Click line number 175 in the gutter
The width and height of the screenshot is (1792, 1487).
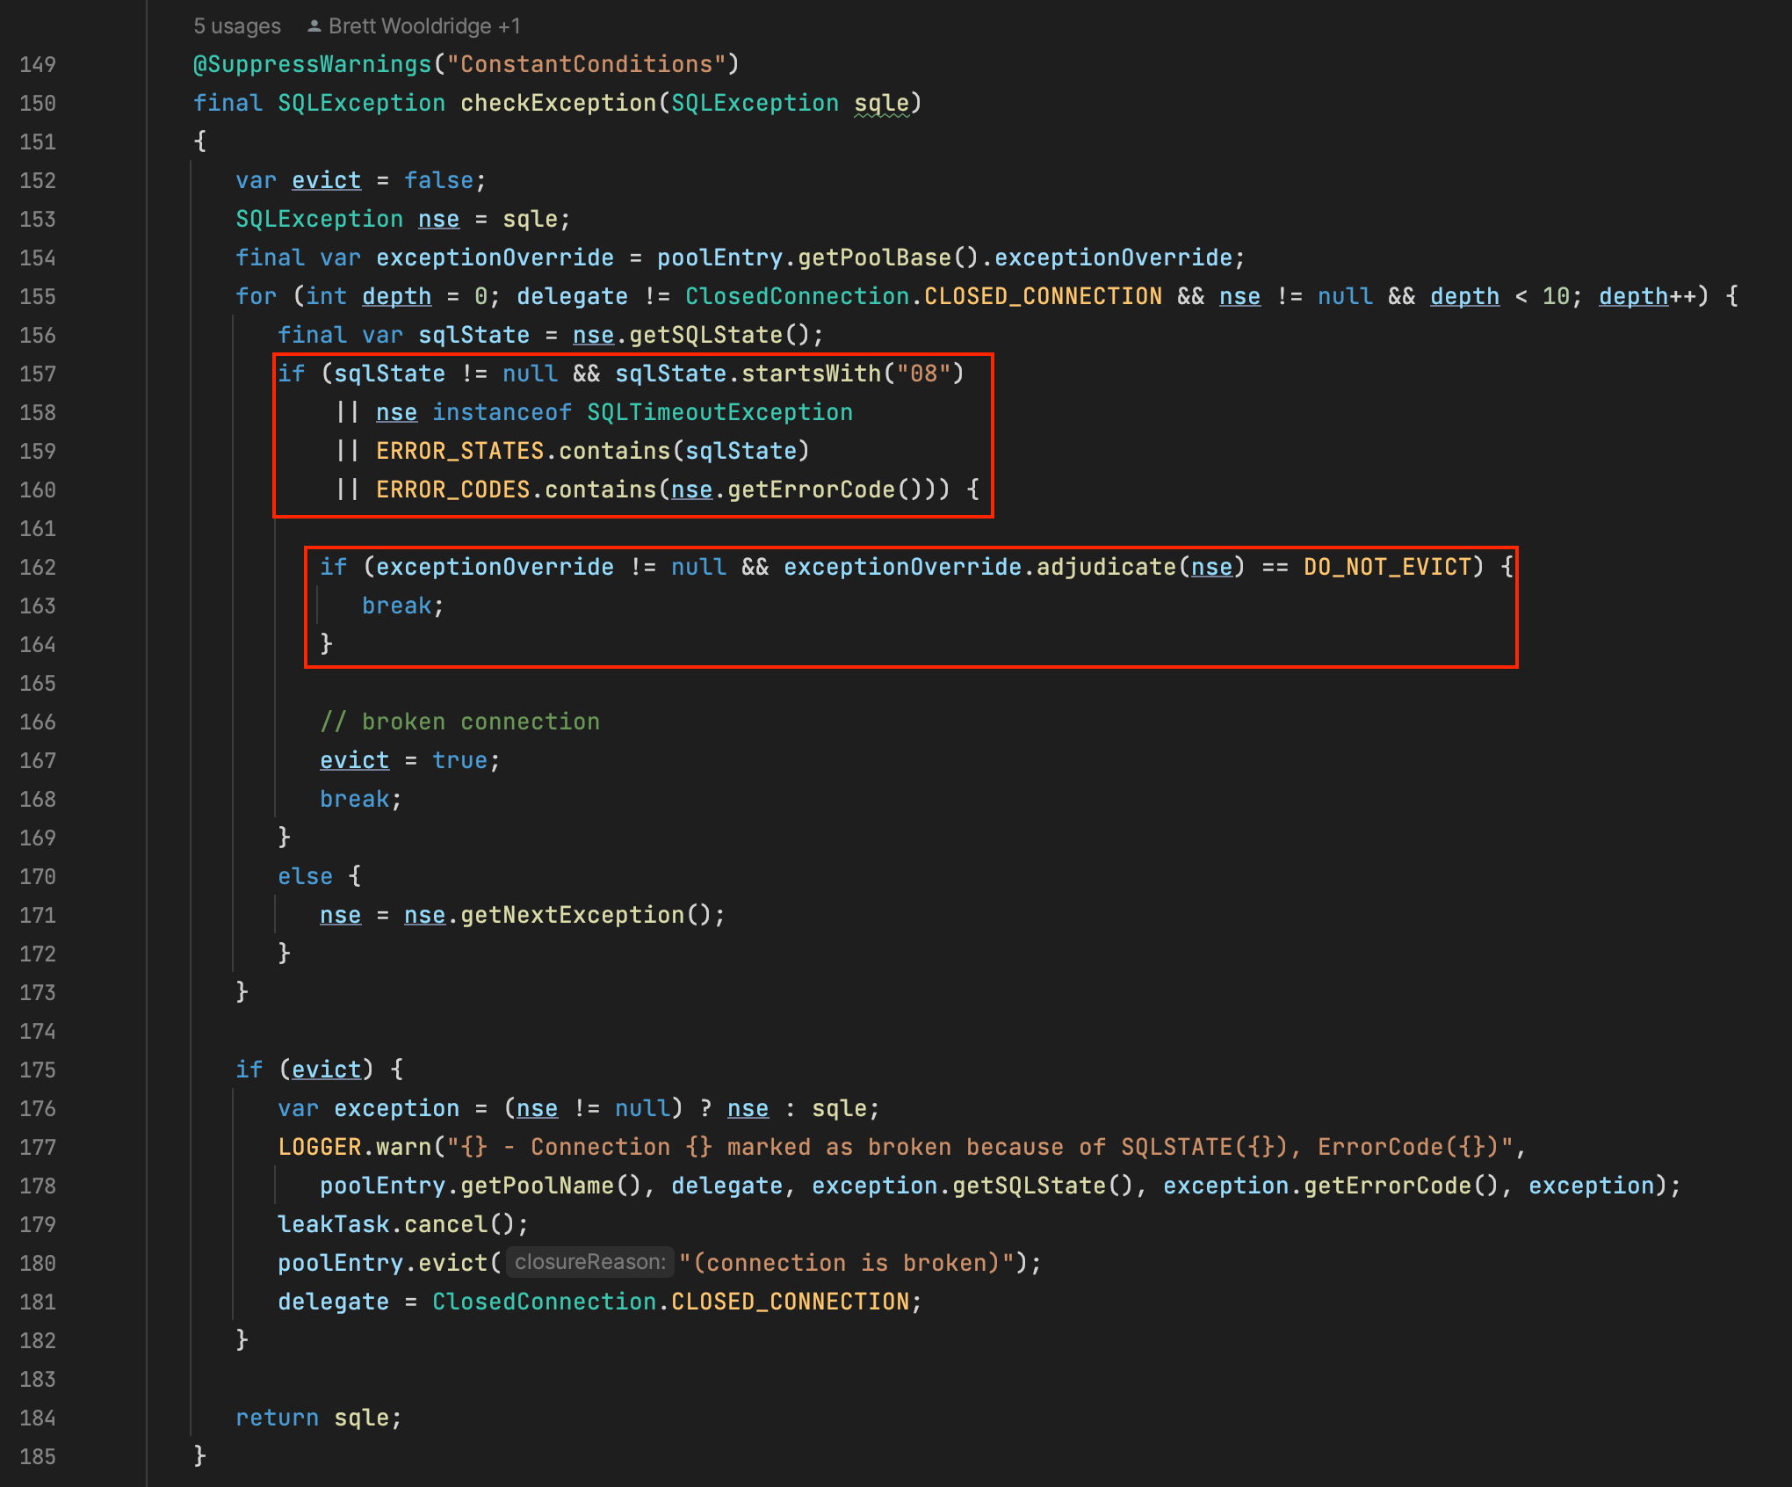click(x=37, y=1070)
